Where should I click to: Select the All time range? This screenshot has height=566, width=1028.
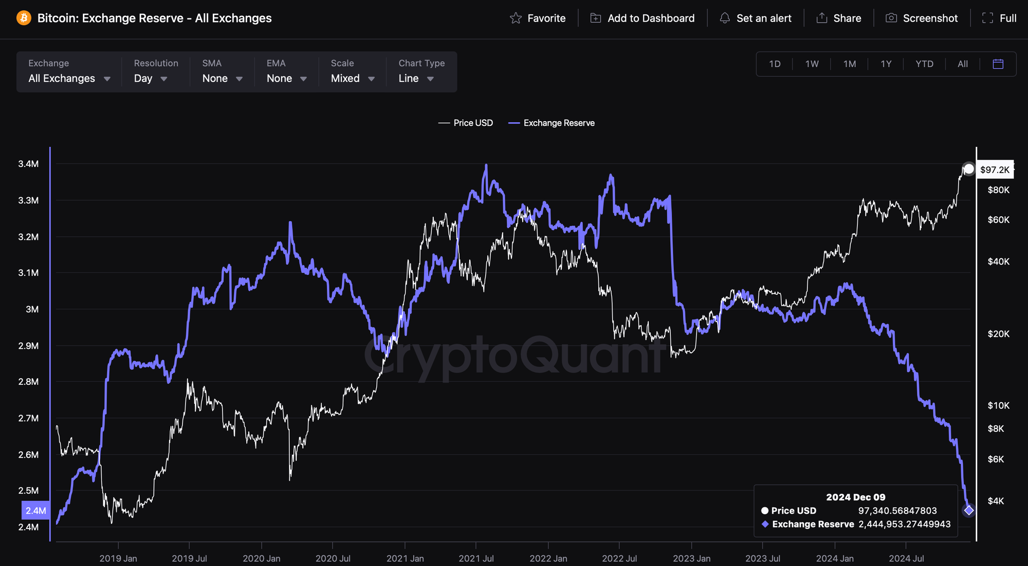coord(963,64)
